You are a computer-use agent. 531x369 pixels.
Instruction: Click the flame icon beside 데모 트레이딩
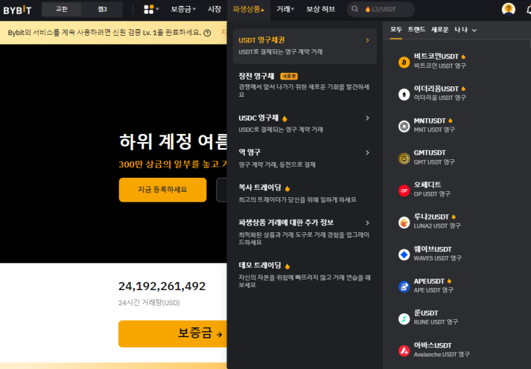(287, 266)
